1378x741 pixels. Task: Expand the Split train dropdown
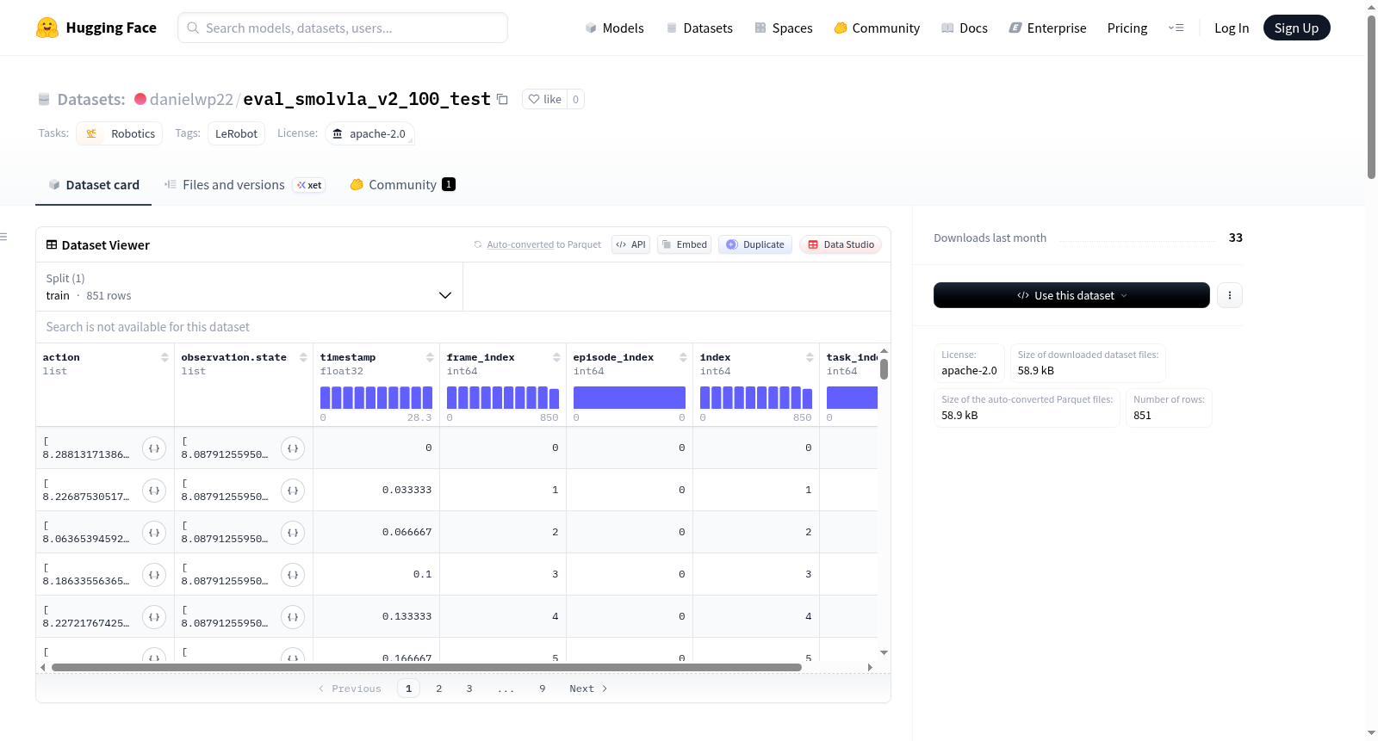coord(249,287)
